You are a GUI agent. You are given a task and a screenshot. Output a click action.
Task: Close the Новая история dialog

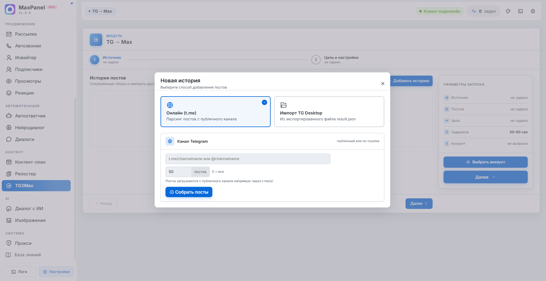coord(383,84)
